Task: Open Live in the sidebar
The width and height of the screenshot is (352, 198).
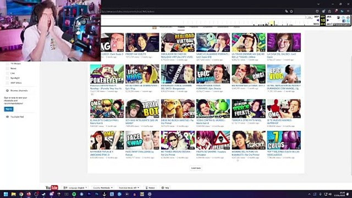Action: click(x=13, y=73)
